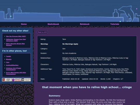Click the 'Words: 3,348' stat
Screen dimensions: 140x105
tap(106, 79)
